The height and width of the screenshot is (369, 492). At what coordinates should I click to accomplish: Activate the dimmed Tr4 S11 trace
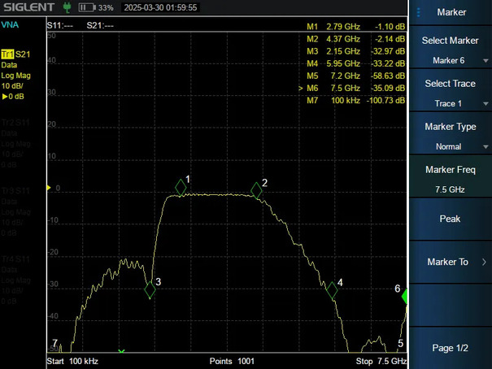15,259
